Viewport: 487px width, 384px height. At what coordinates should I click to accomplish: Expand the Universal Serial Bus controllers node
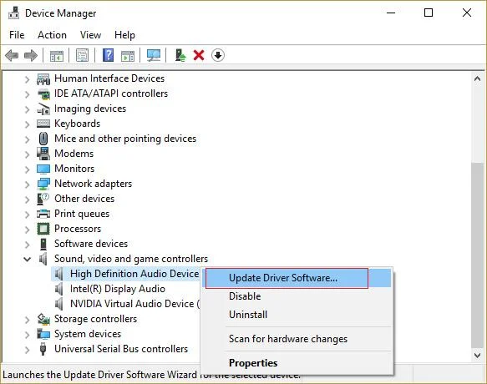click(x=28, y=350)
